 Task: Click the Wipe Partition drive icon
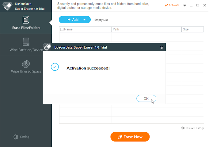pyautogui.click(x=26, y=42)
